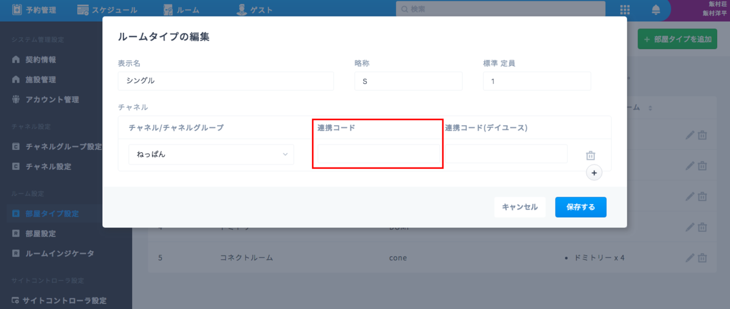Click the 連携コード input field
The height and width of the screenshot is (309, 730).
pos(377,154)
